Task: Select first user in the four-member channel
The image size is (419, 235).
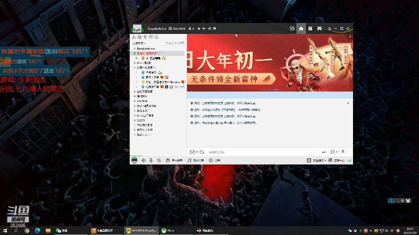Action: [151, 73]
